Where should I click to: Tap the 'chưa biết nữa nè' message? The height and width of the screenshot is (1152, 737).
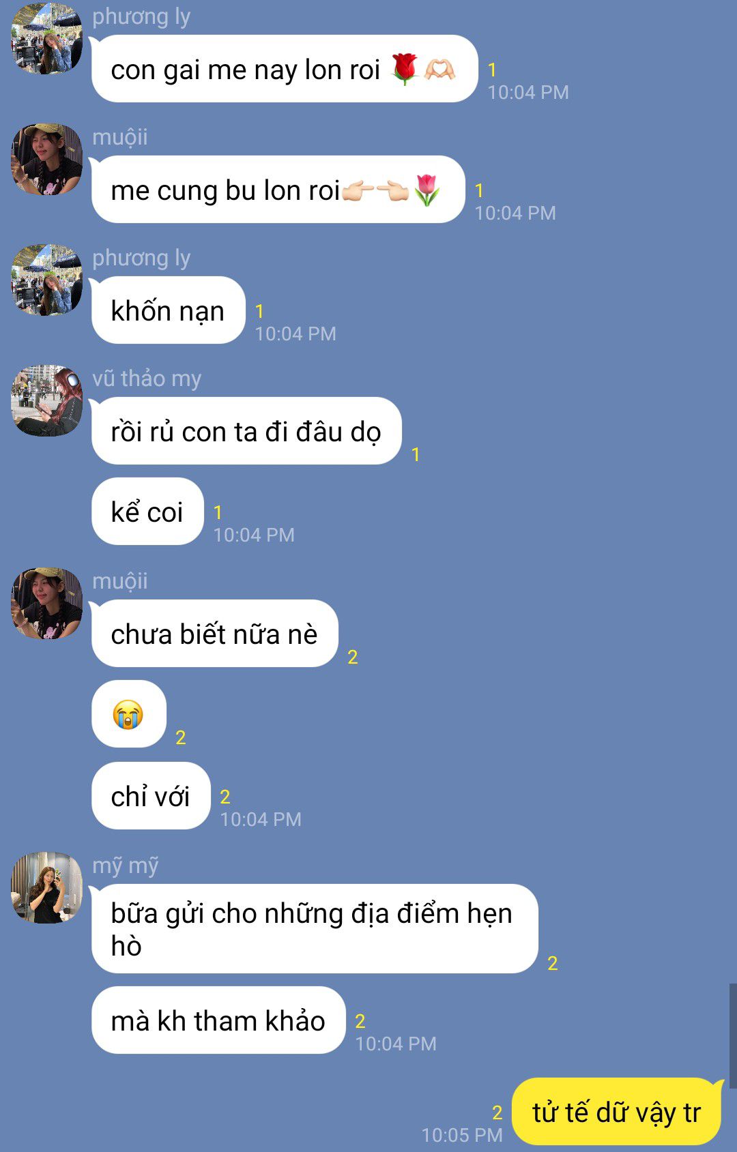coord(215,634)
